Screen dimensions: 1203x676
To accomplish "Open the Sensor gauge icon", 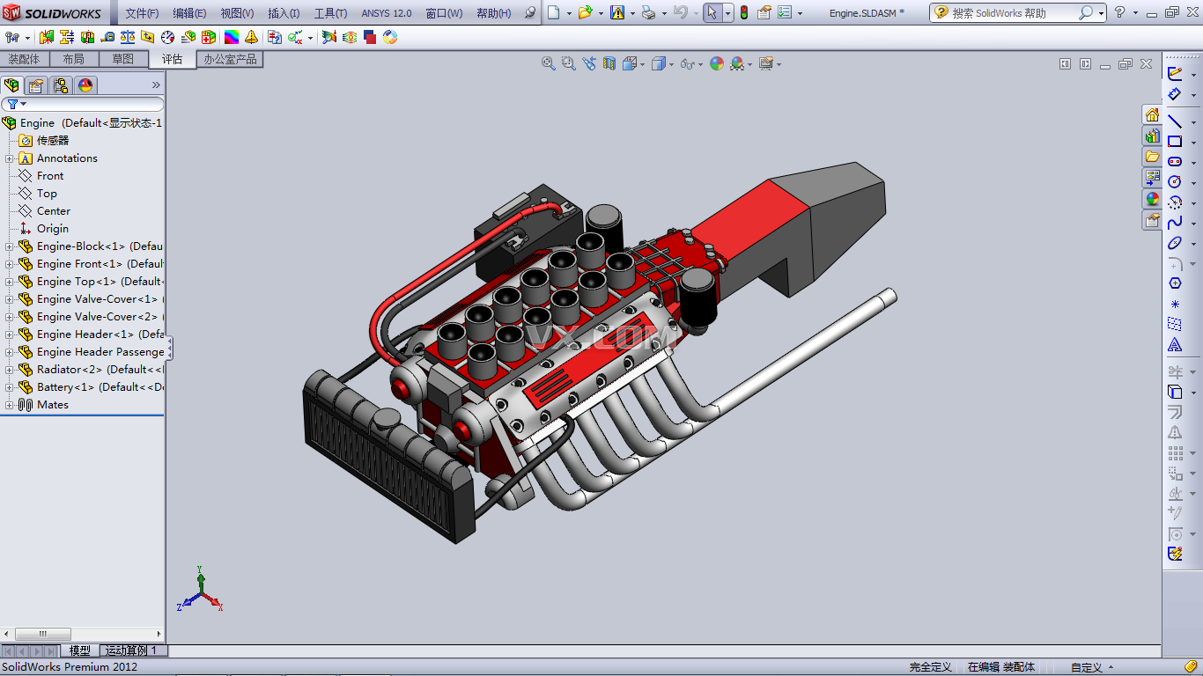I will [x=167, y=38].
